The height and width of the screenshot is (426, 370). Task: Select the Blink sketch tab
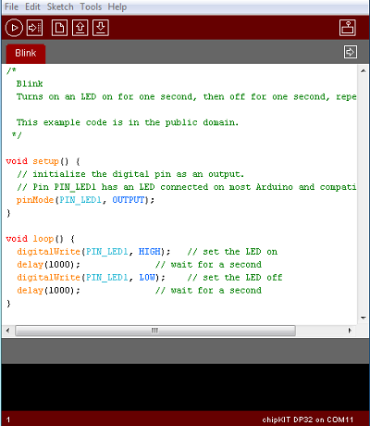click(x=26, y=54)
